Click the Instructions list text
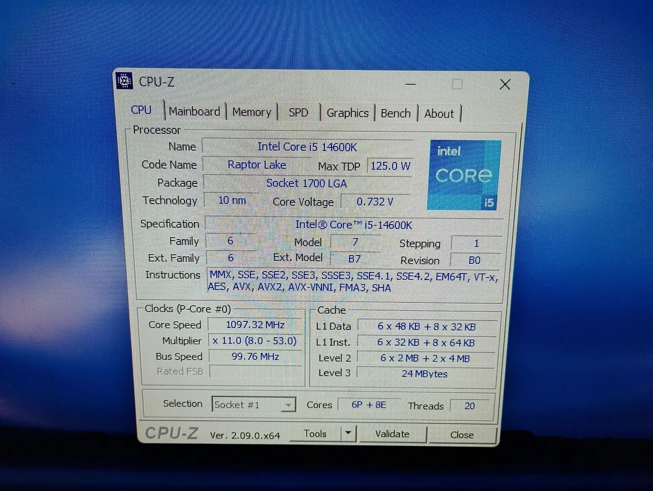This screenshot has width=653, height=491. 353,282
